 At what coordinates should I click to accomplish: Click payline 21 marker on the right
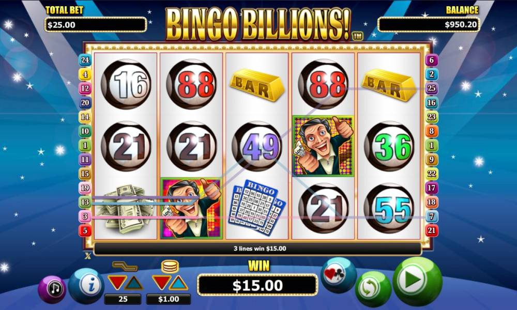click(432, 230)
